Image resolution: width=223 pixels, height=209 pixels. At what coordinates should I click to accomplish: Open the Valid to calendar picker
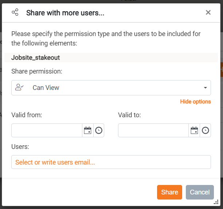tap(194, 130)
